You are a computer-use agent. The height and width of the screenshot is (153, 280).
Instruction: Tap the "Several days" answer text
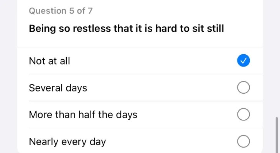58,88
